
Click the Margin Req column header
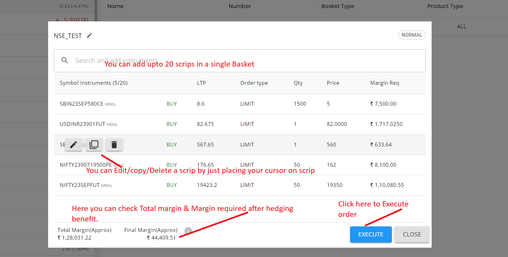(x=385, y=83)
